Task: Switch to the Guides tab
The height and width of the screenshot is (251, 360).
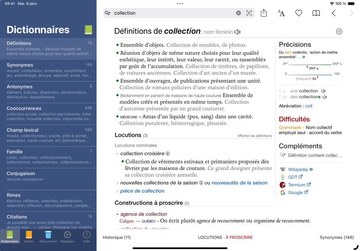Action: pyautogui.click(x=29, y=237)
